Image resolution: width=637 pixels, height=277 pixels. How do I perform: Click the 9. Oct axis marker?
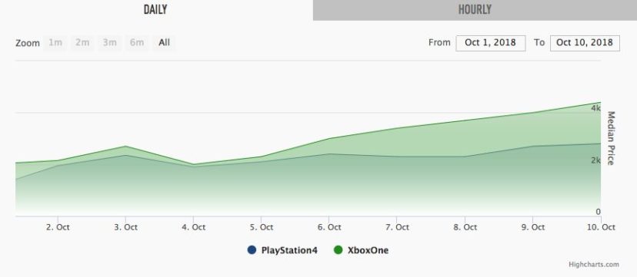[x=532, y=227]
